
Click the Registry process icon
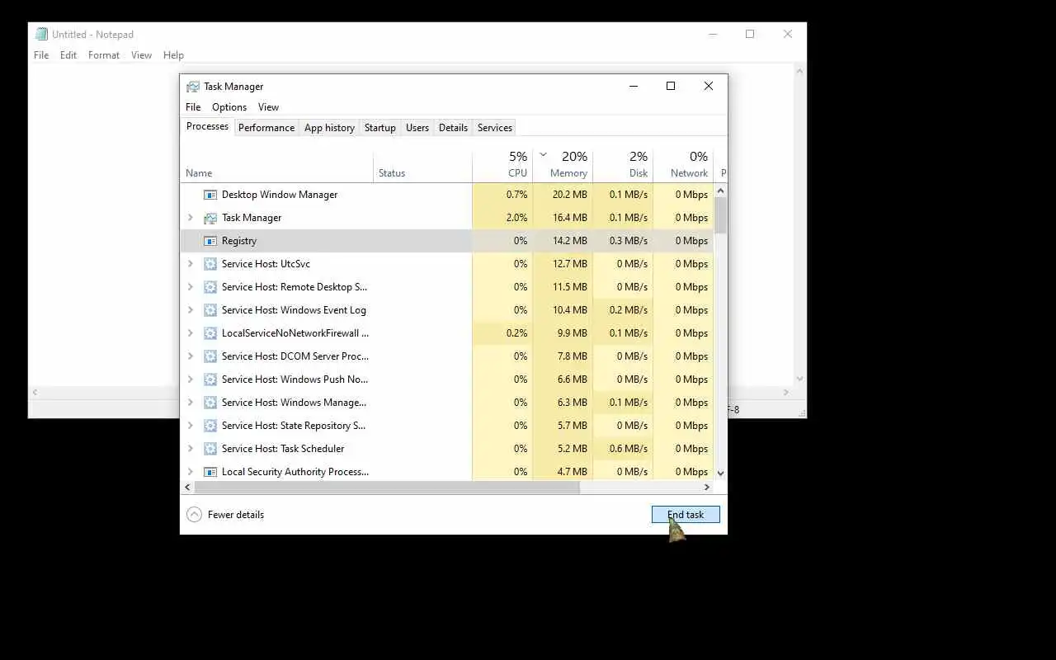tap(210, 241)
